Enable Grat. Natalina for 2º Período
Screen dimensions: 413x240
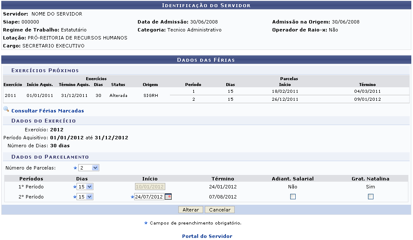pos(371,196)
